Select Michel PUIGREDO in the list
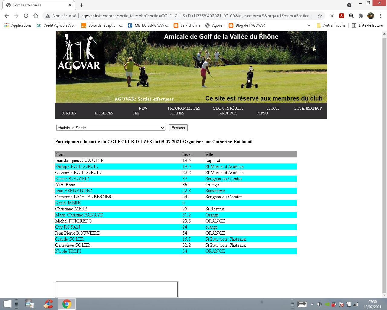 click(x=73, y=221)
